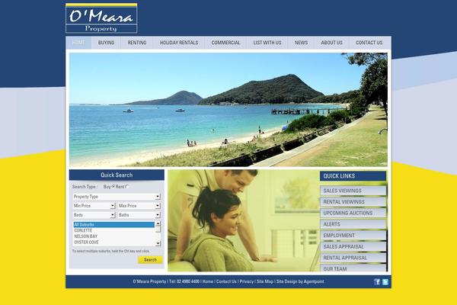
Task: Open the Baths dropdown
Action: click(x=139, y=215)
